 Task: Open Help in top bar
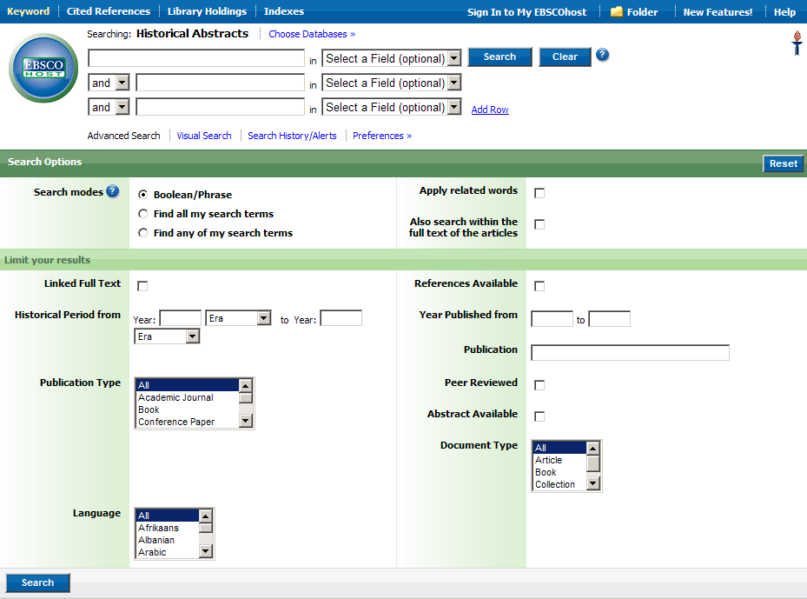(785, 12)
